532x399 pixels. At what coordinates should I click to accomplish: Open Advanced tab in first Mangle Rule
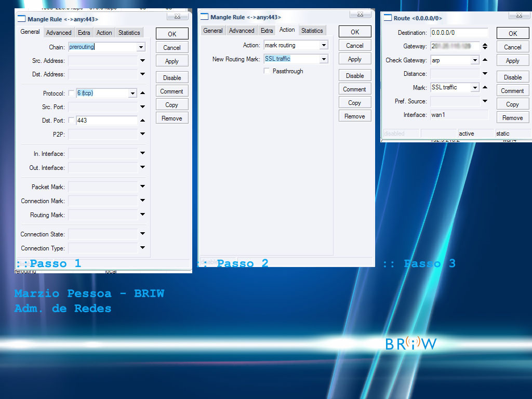pos(59,33)
